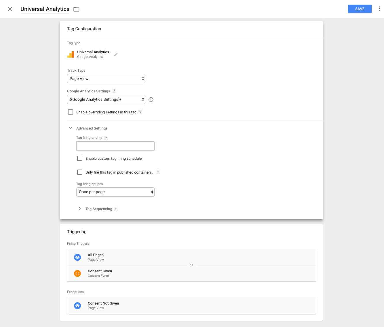Click the All Pages trigger eye icon
Screen dimensions: 384x327
(x=77, y=257)
